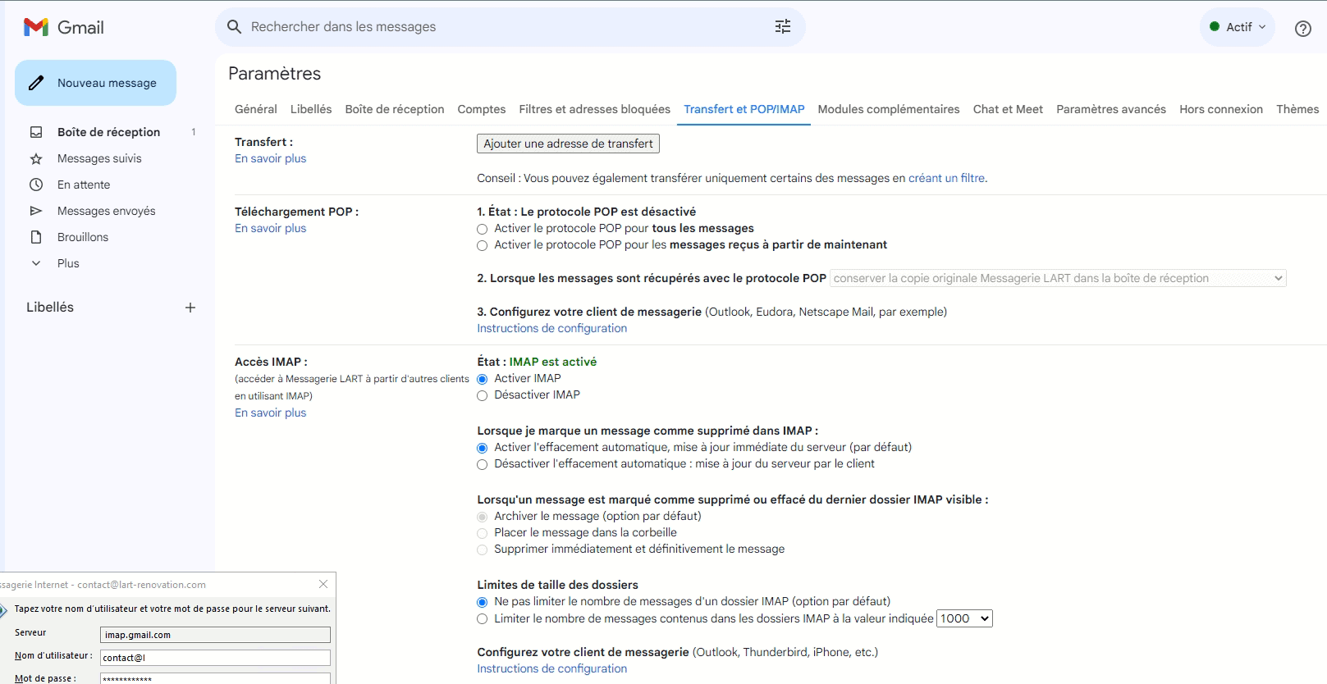The image size is (1327, 684).
Task: Open Boîte de réception folder in sidebar
Action: (x=109, y=132)
